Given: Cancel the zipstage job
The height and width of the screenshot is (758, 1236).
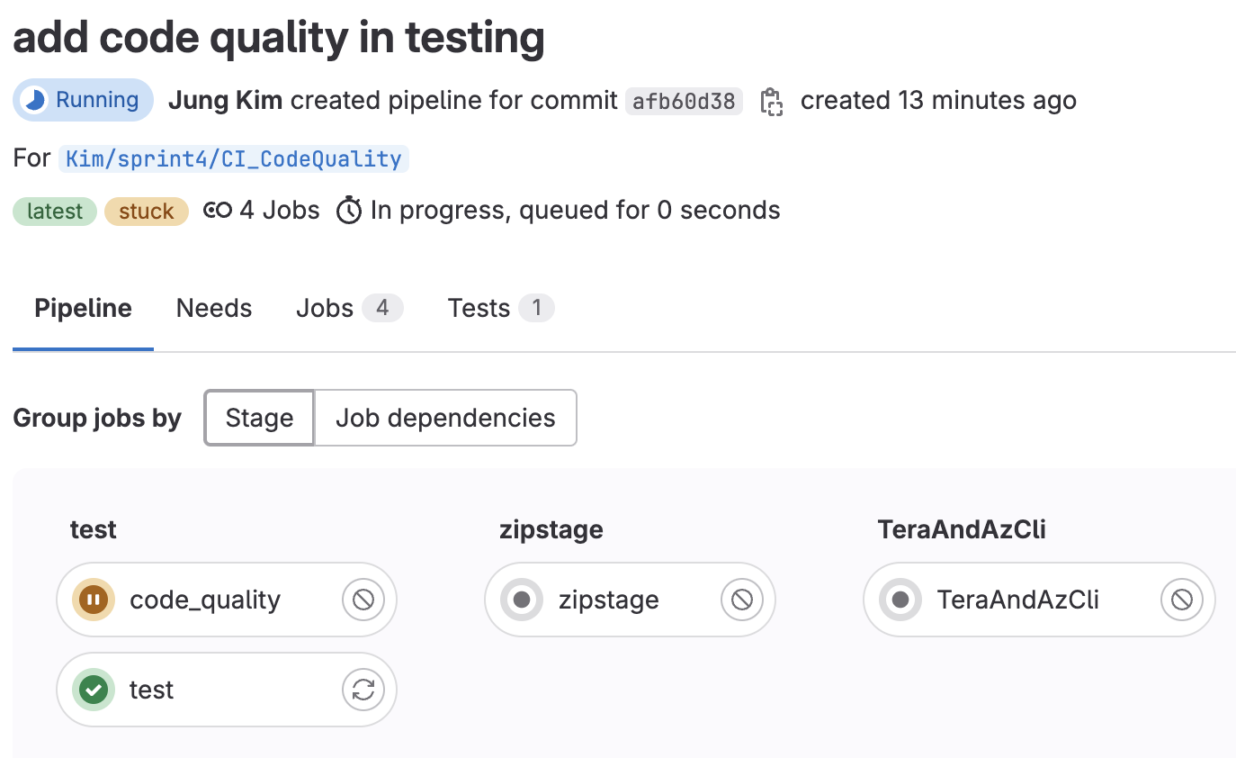Looking at the screenshot, I should [741, 599].
